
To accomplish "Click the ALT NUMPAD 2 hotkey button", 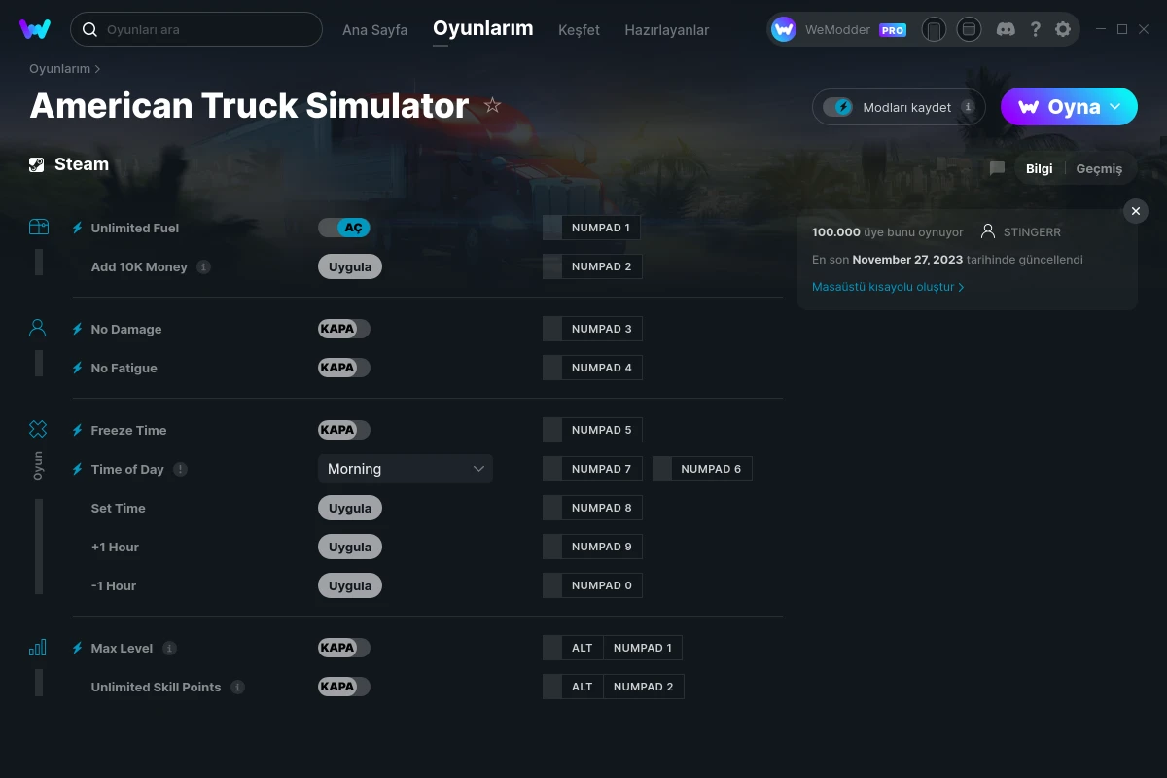I will point(622,687).
